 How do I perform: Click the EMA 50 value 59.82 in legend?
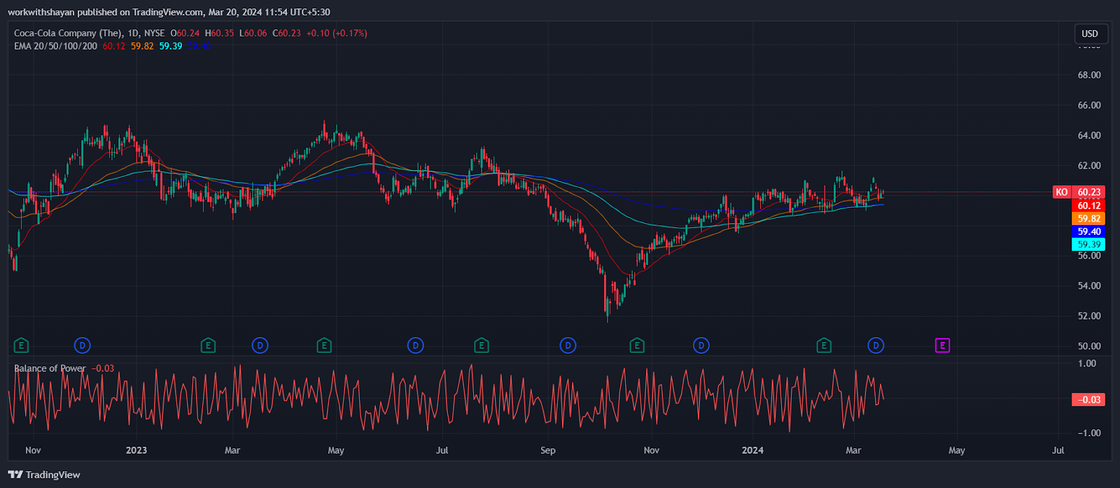coord(142,46)
